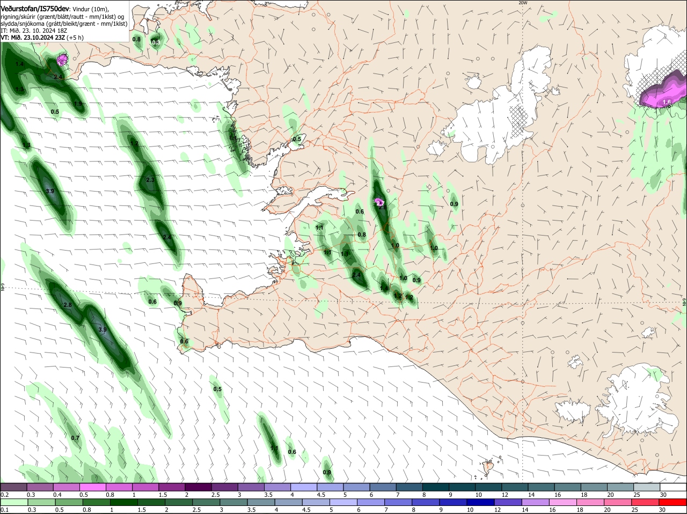Select the 2.8 value over the ocean band
This screenshot has width=687, height=514.
coord(68,305)
